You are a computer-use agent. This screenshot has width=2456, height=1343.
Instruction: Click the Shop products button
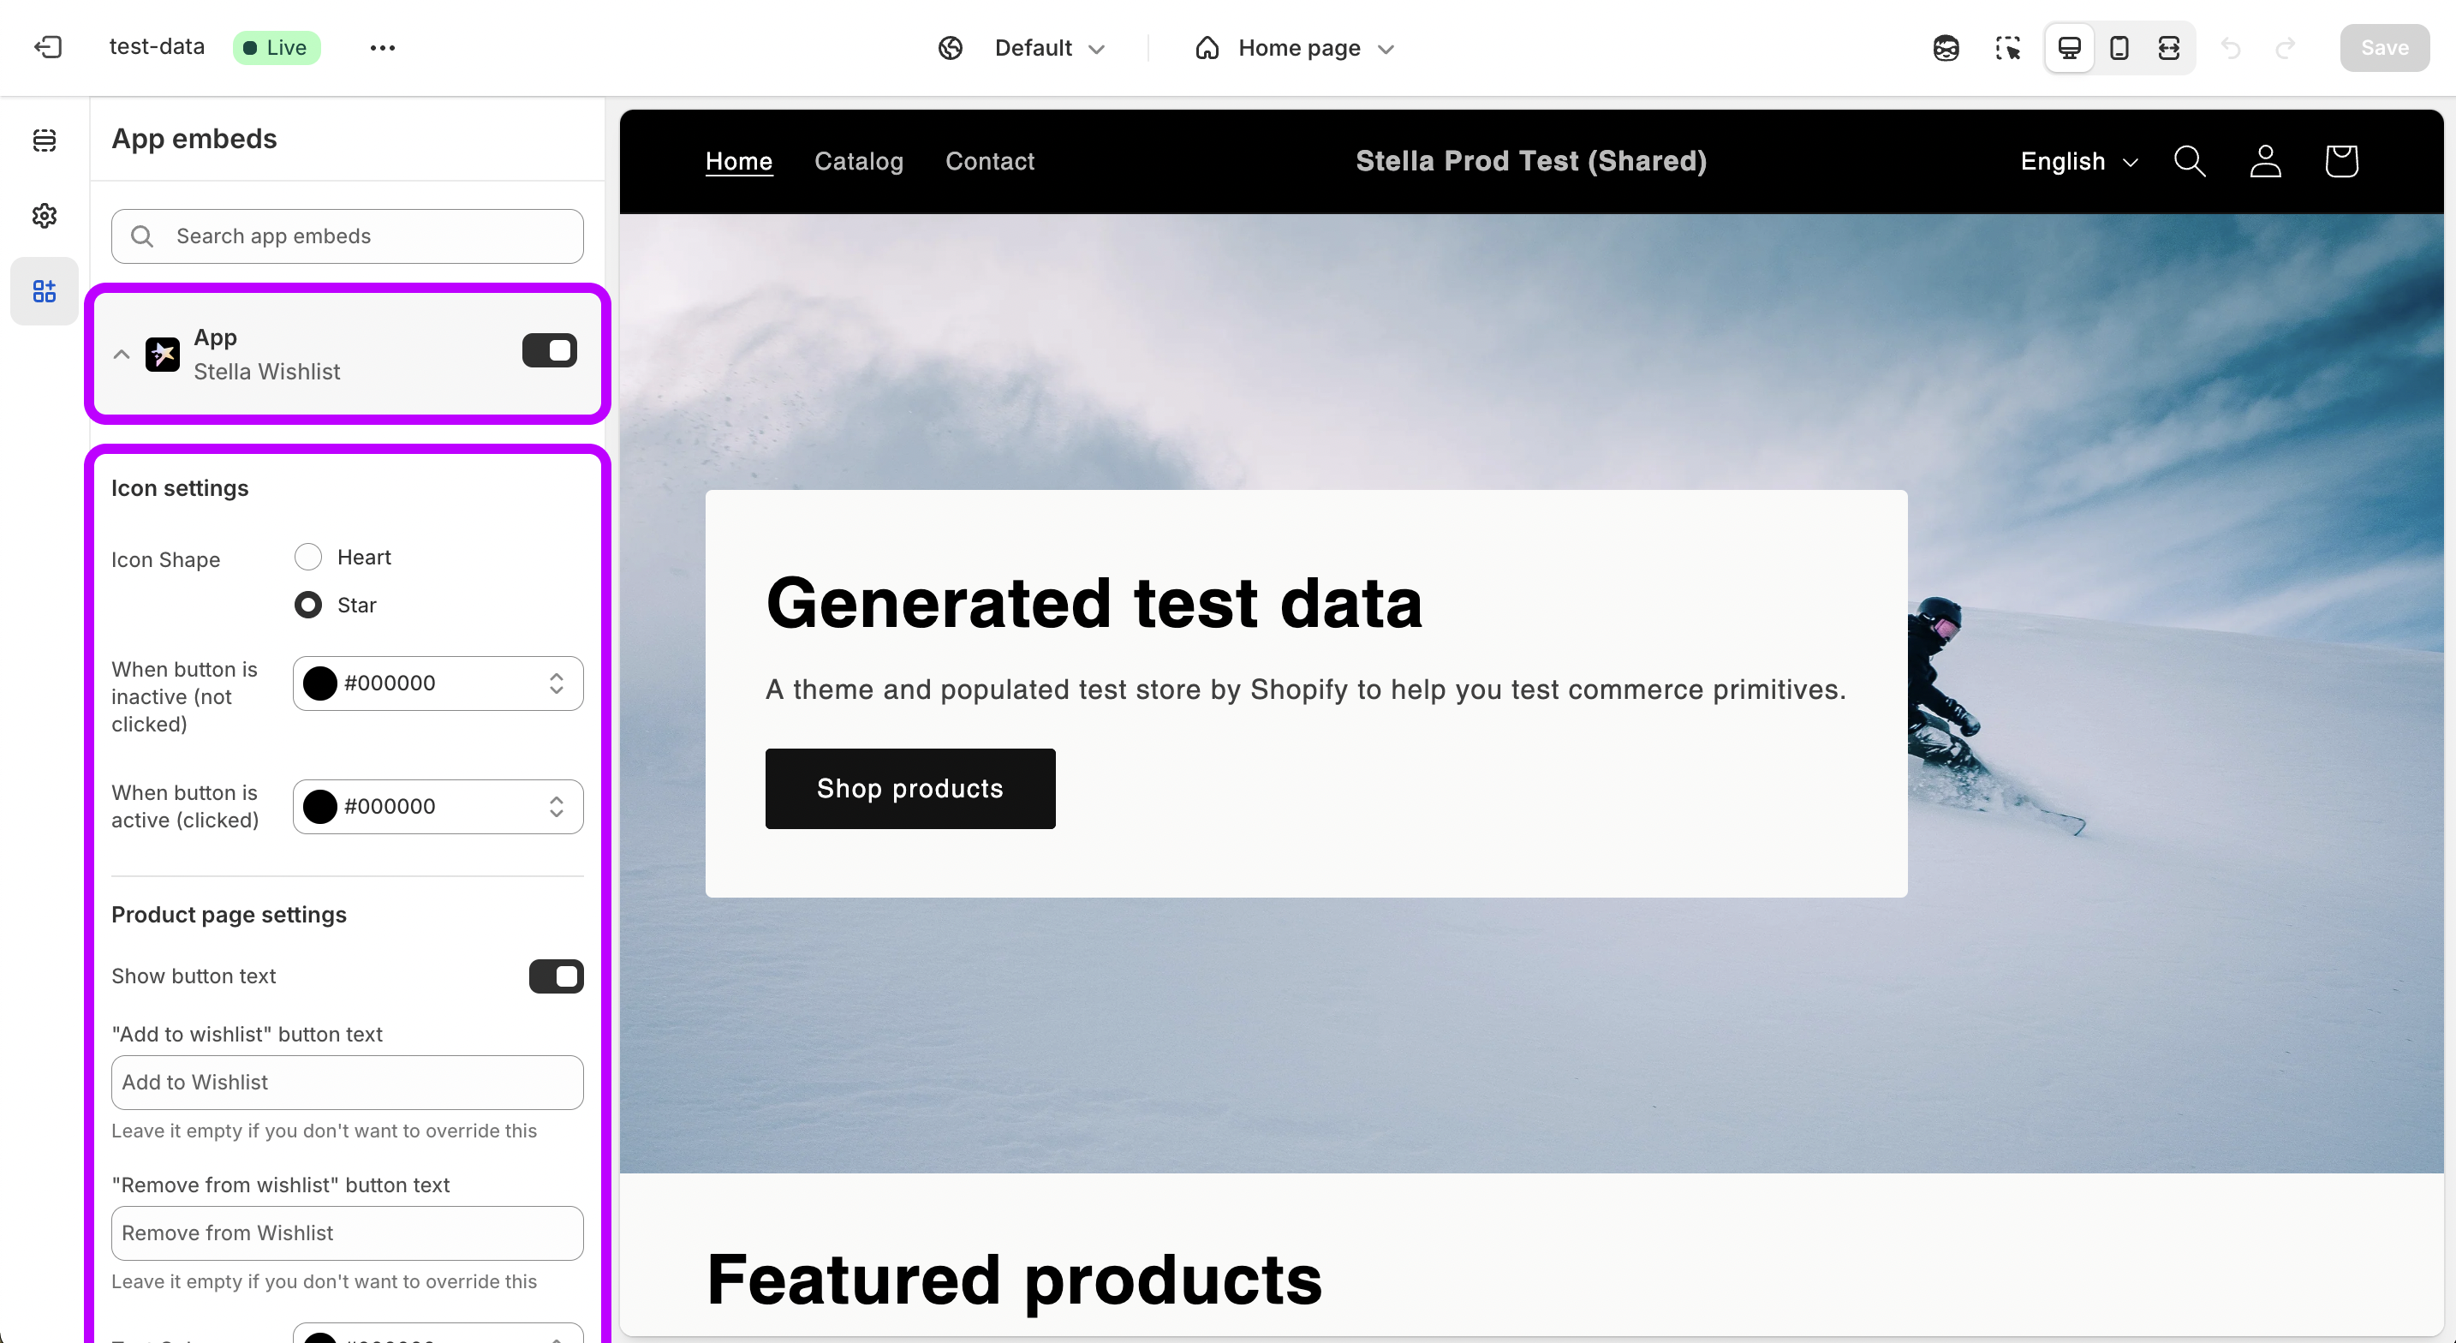tap(909, 788)
